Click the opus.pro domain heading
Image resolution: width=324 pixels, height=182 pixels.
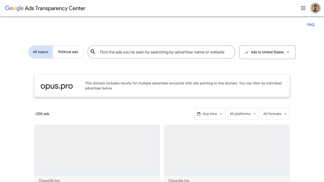pos(57,86)
